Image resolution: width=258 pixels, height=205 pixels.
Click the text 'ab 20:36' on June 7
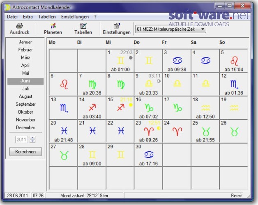(x=92, y=93)
